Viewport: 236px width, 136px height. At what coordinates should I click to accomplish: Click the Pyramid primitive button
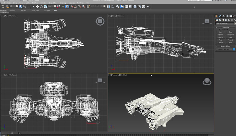pos(230,40)
